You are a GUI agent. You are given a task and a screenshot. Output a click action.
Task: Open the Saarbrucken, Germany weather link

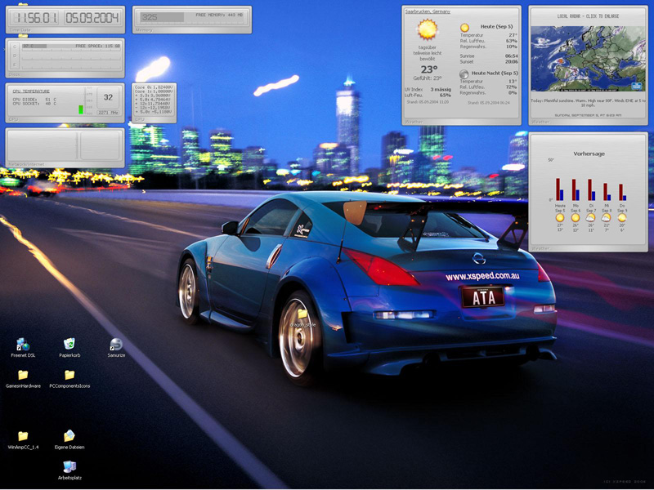point(428,11)
